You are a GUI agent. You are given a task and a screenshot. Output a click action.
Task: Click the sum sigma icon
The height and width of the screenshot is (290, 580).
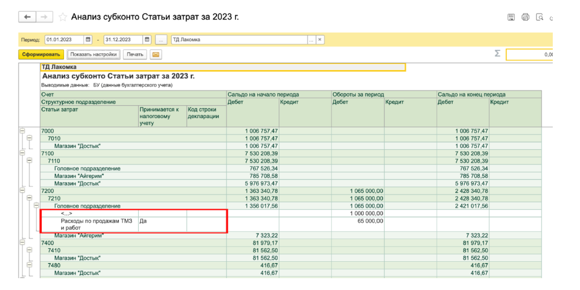tap(497, 54)
